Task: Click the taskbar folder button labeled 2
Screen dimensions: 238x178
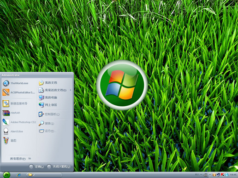Action: click(x=44, y=175)
